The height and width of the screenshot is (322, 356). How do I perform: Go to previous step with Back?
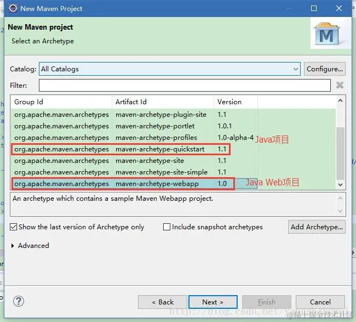coord(163,302)
